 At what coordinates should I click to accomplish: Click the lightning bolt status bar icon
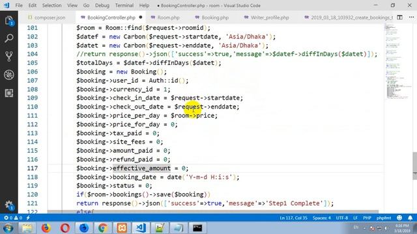pyautogui.click(x=28, y=218)
